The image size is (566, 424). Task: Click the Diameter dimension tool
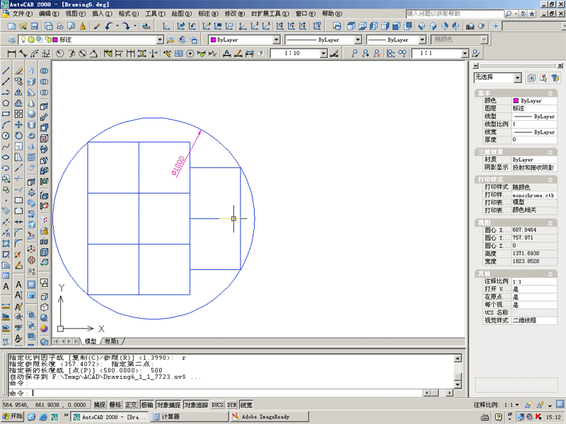coord(83,54)
